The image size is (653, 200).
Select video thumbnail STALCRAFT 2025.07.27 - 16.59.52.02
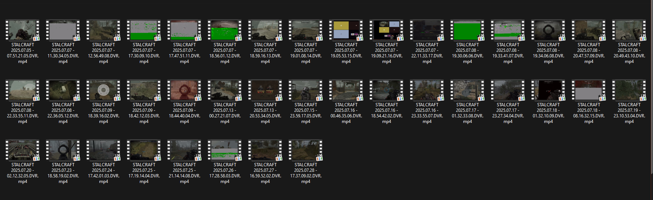265,150
